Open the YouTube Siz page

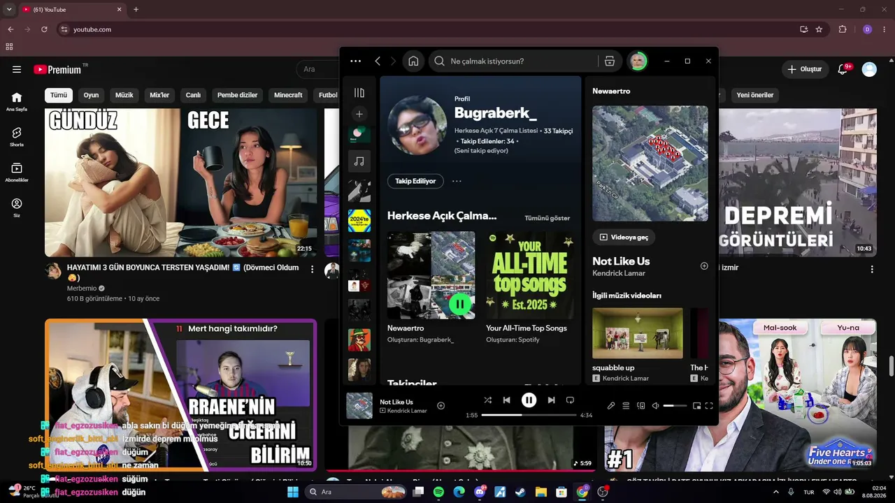(x=17, y=207)
